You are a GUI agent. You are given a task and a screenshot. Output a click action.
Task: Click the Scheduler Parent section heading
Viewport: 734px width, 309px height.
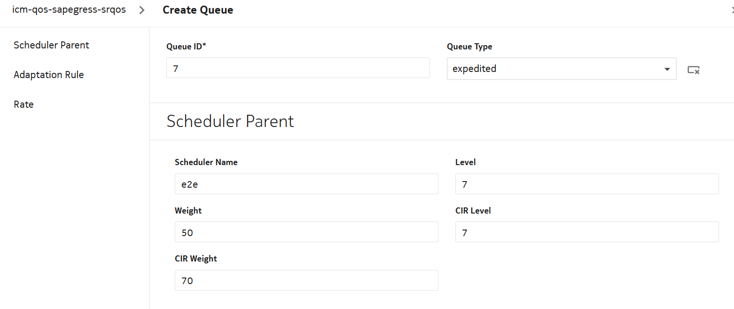click(230, 121)
